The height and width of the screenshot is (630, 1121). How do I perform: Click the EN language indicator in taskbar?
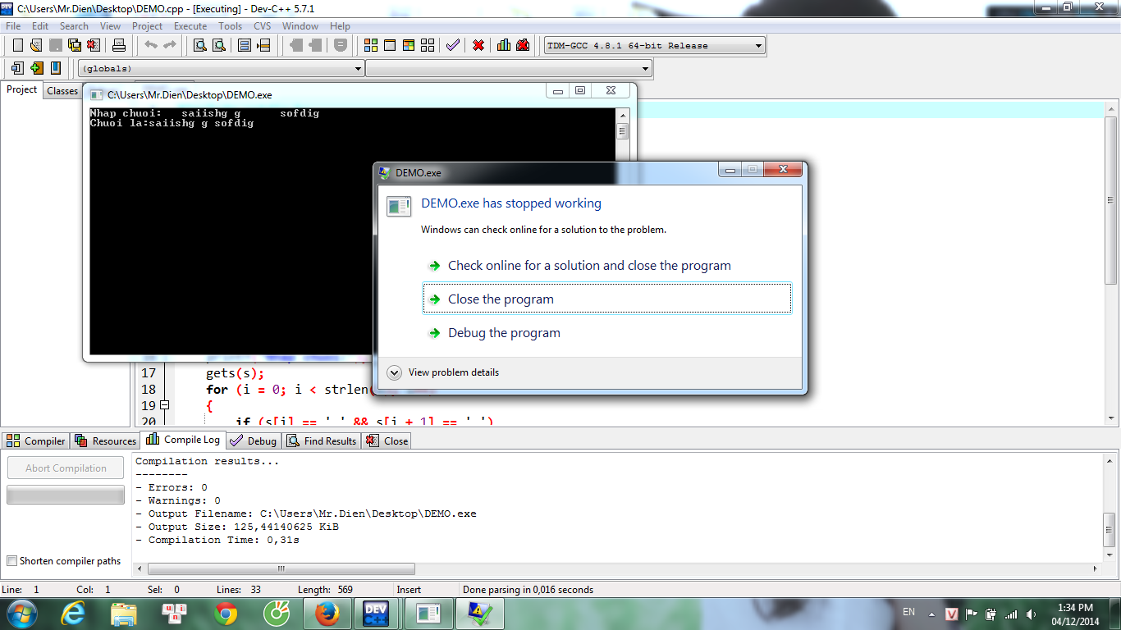point(908,612)
